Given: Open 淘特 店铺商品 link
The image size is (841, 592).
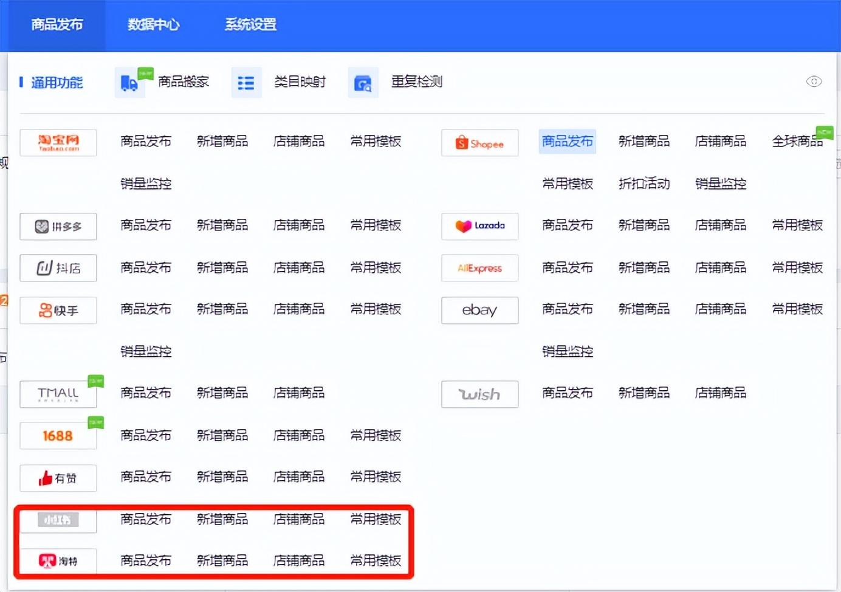Looking at the screenshot, I should point(299,560).
